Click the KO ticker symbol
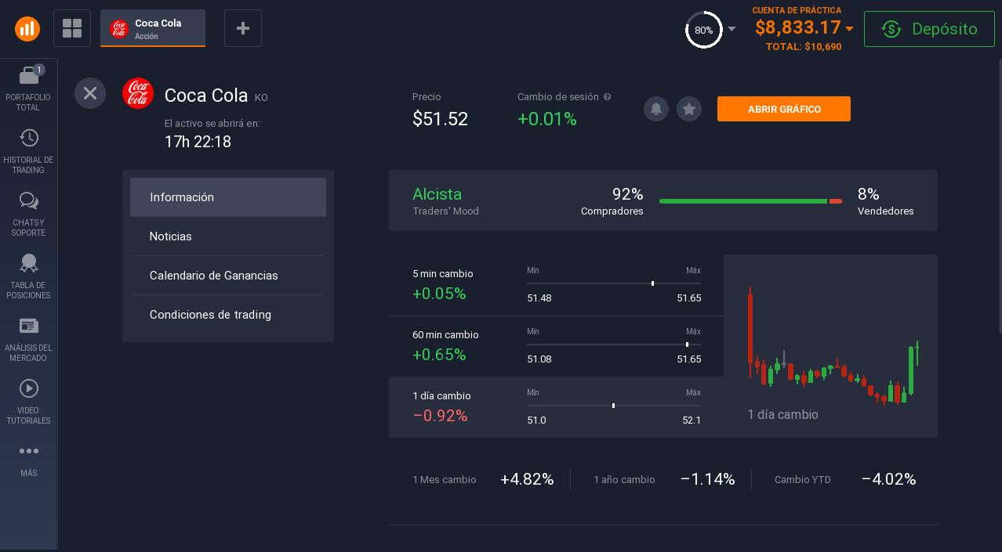 [x=261, y=98]
